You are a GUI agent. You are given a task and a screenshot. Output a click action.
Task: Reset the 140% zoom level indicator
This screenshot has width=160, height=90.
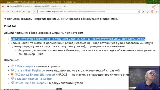tap(18, 11)
